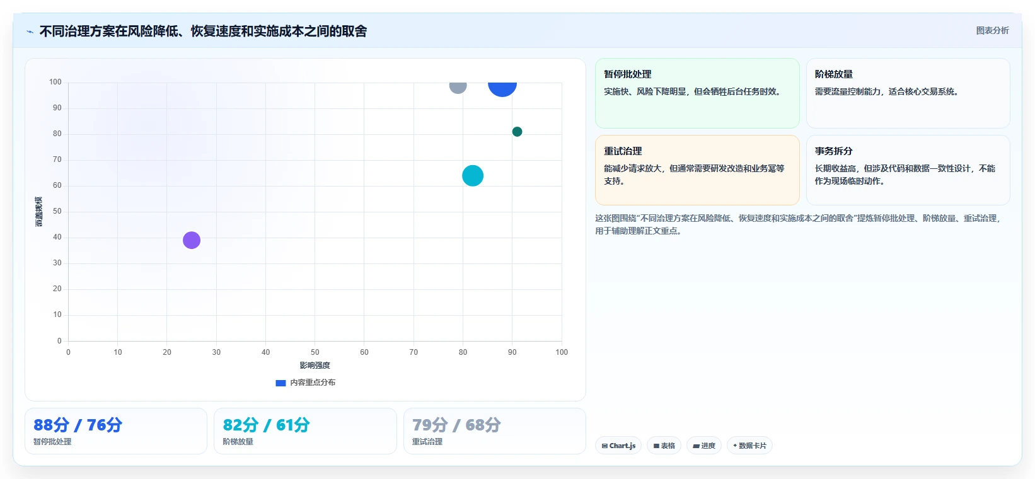Click the 82分 / 61分 score card
This screenshot has width=1035, height=479.
click(x=305, y=431)
